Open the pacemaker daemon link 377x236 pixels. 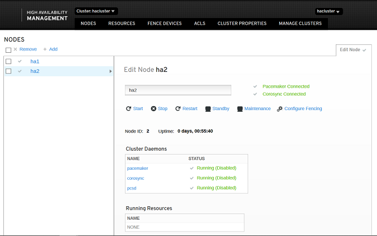coord(137,169)
